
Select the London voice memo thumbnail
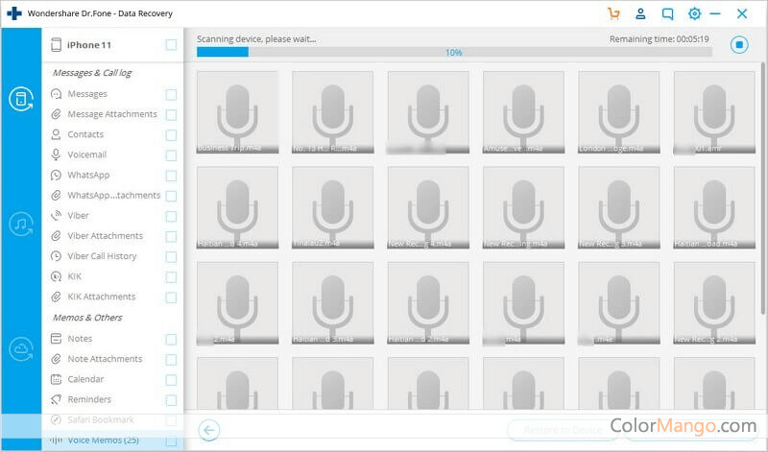click(620, 113)
